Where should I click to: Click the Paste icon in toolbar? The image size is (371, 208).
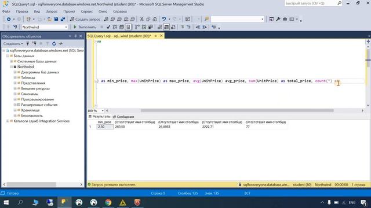point(155,19)
